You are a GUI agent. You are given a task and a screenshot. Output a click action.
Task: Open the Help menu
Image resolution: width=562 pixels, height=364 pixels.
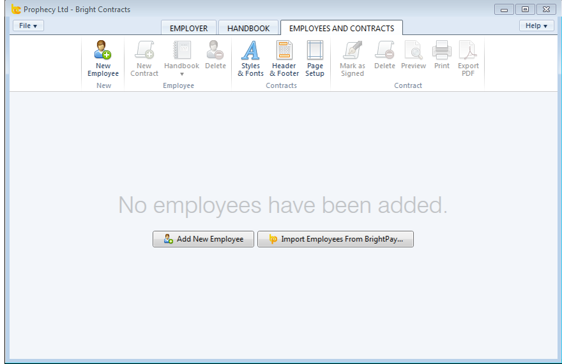point(536,25)
